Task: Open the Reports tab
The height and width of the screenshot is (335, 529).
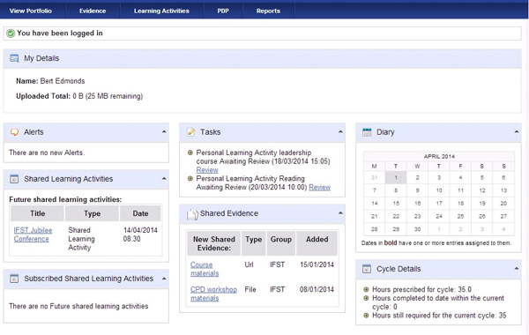Action: coord(268,11)
